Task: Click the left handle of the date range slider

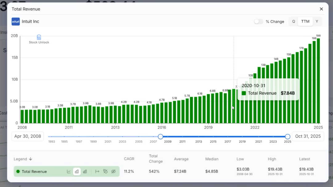Action: pyautogui.click(x=160, y=137)
